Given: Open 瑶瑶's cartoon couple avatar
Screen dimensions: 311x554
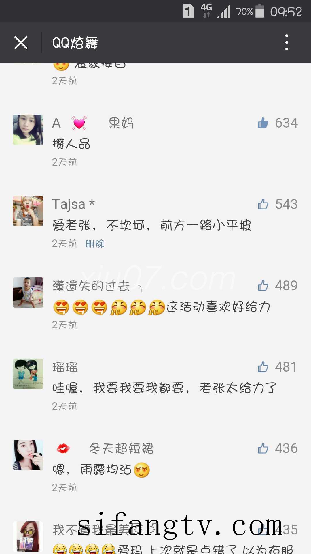Looking at the screenshot, I should (28, 374).
